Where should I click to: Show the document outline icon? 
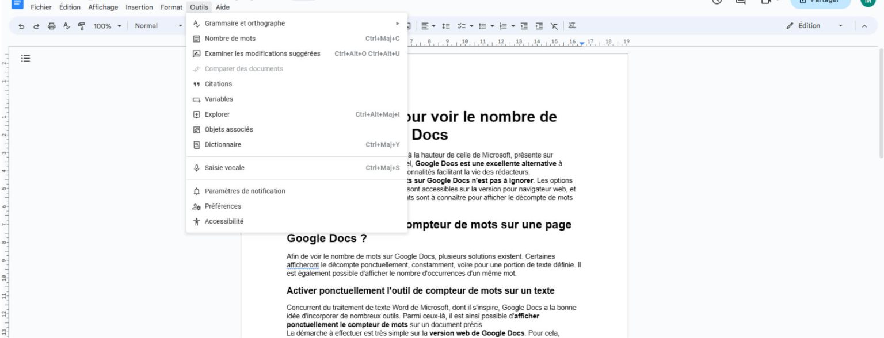click(25, 58)
